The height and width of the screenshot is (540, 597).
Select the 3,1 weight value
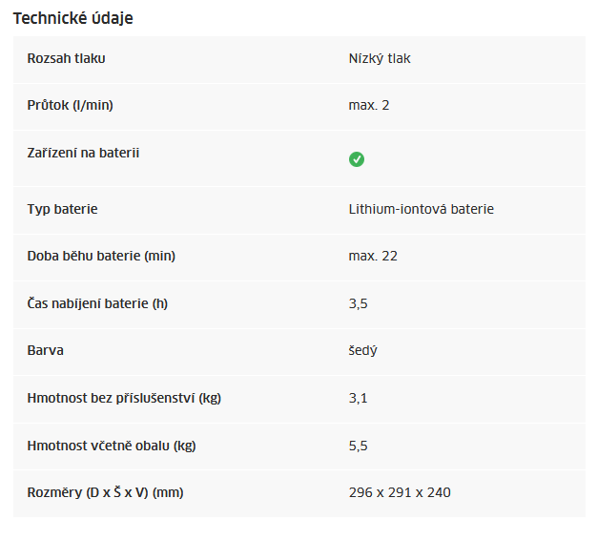pyautogui.click(x=359, y=399)
